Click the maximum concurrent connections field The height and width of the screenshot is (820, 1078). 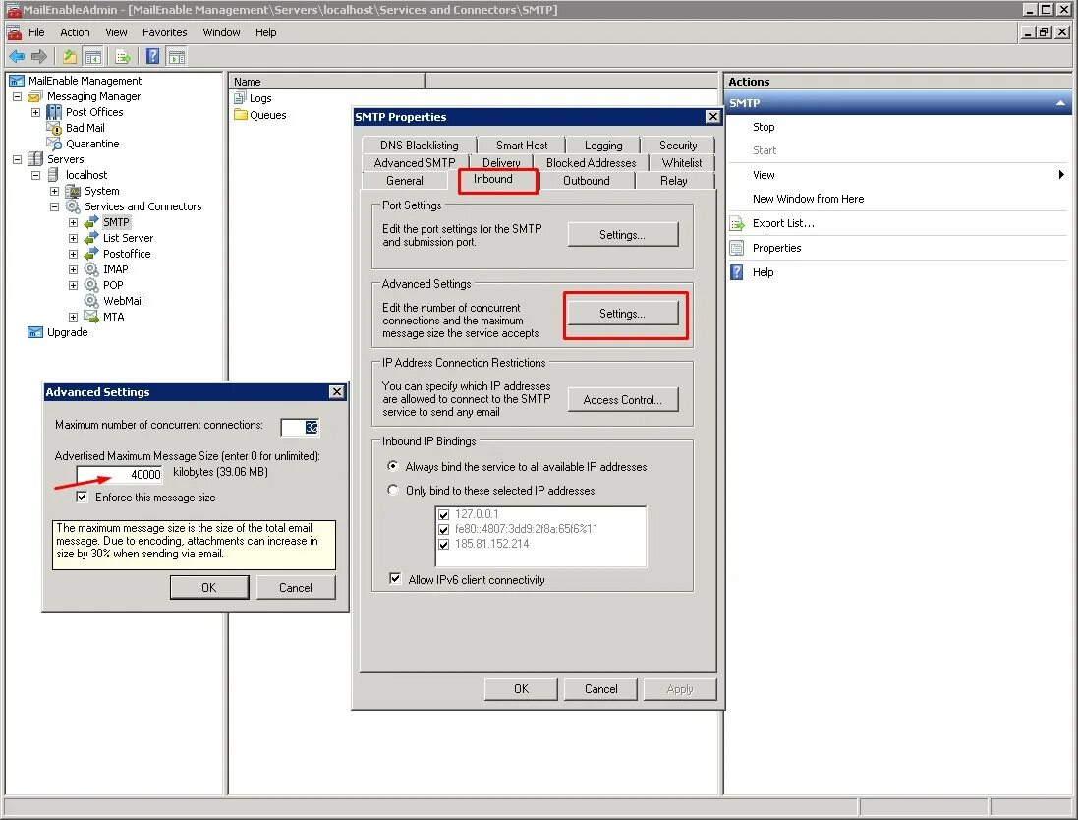(x=300, y=427)
